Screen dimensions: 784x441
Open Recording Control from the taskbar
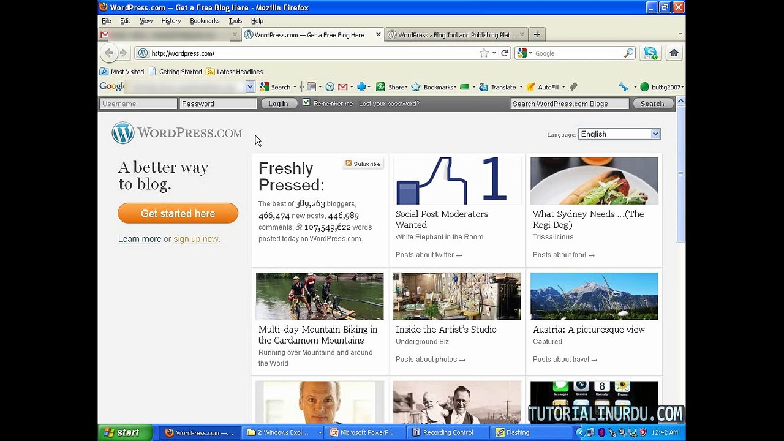[448, 432]
